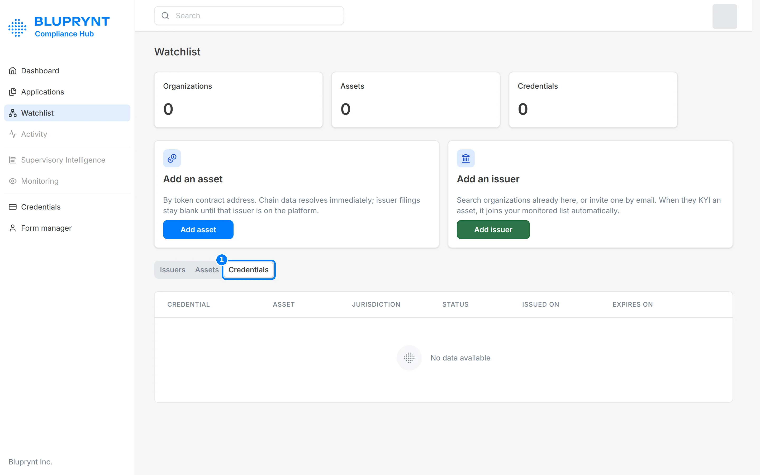
Task: Click the Applications documents icon
Action: (13, 92)
